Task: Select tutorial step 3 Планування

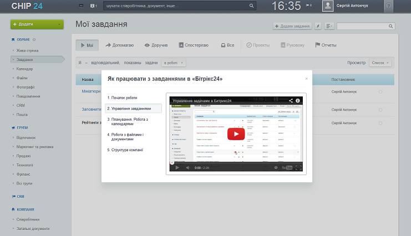Action: click(128, 121)
